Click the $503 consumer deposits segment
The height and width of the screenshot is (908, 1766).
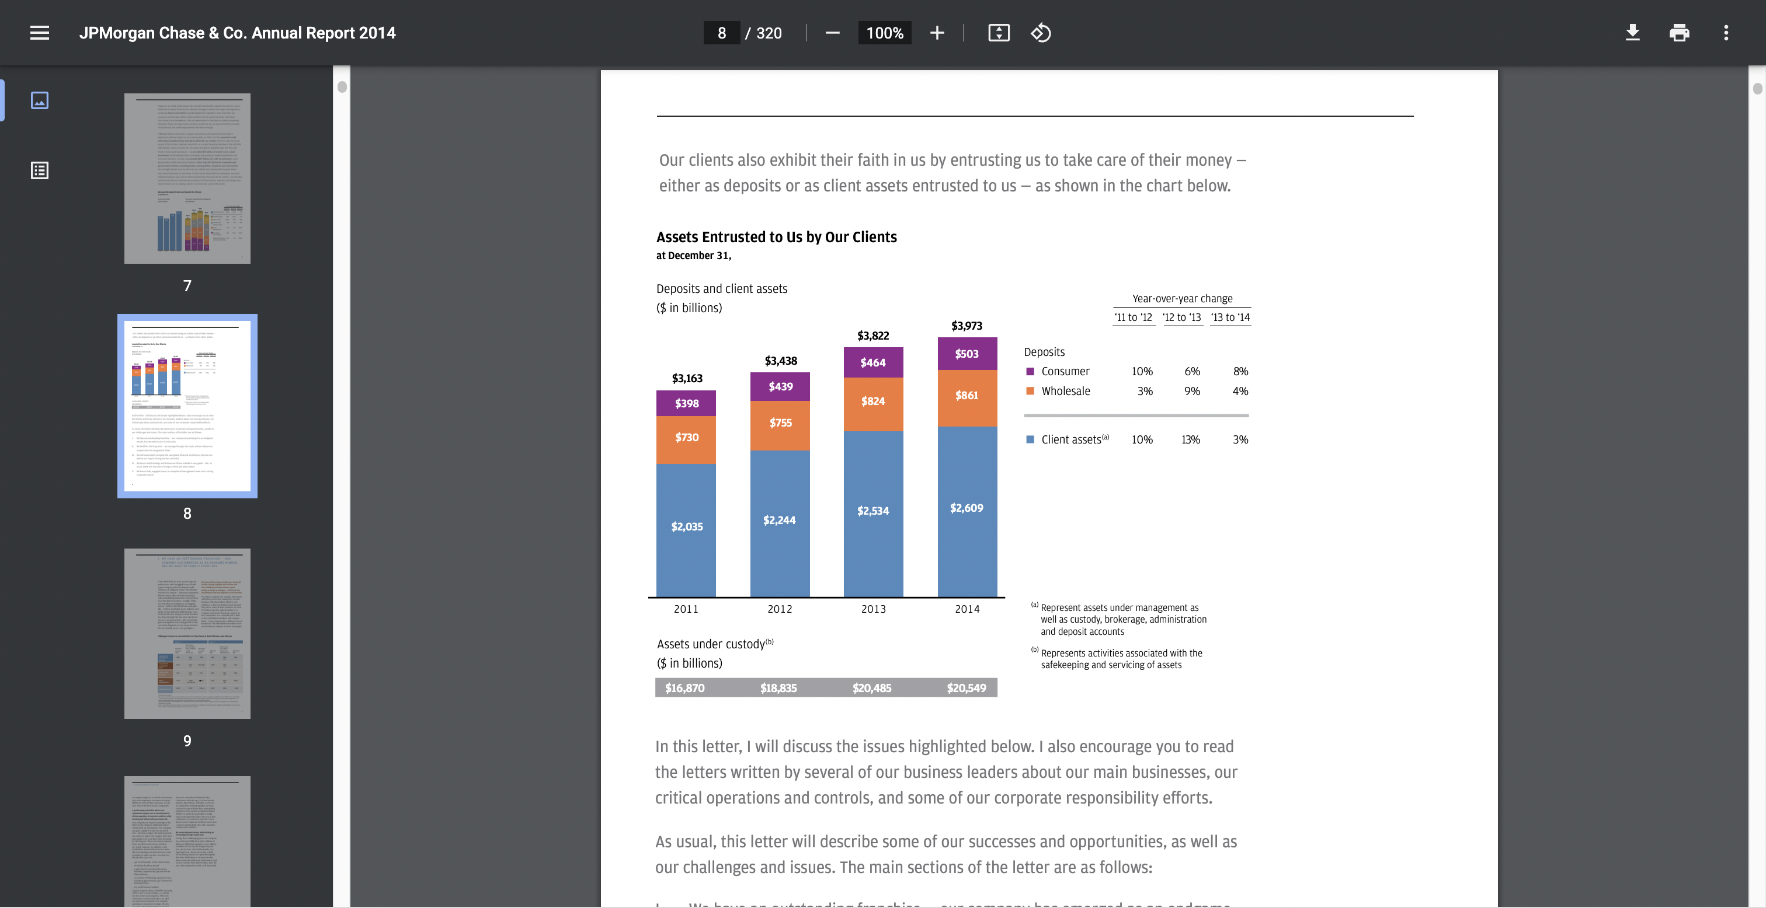pyautogui.click(x=967, y=354)
